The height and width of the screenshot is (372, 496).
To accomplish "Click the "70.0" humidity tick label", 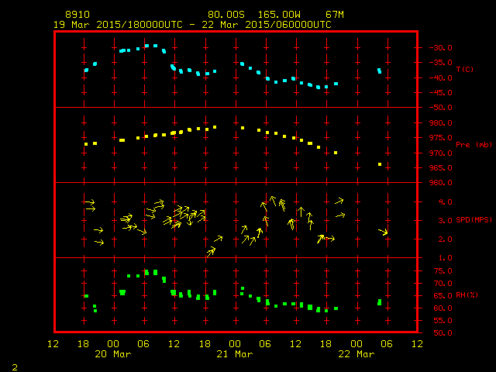I will (x=443, y=284).
